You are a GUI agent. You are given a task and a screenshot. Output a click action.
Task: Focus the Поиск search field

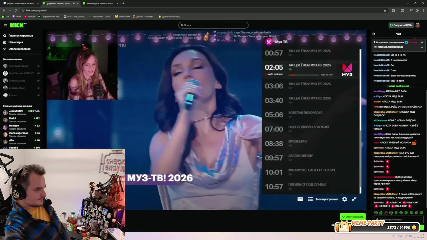coord(213,25)
